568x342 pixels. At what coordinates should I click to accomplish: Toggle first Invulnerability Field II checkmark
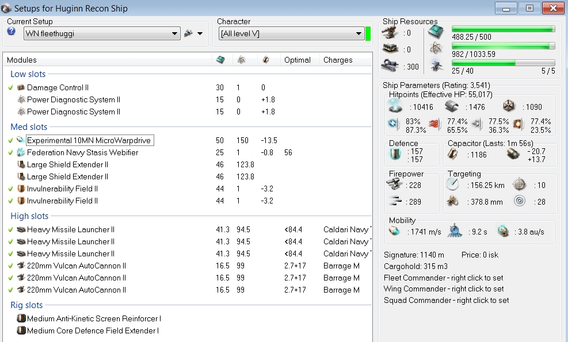point(10,189)
